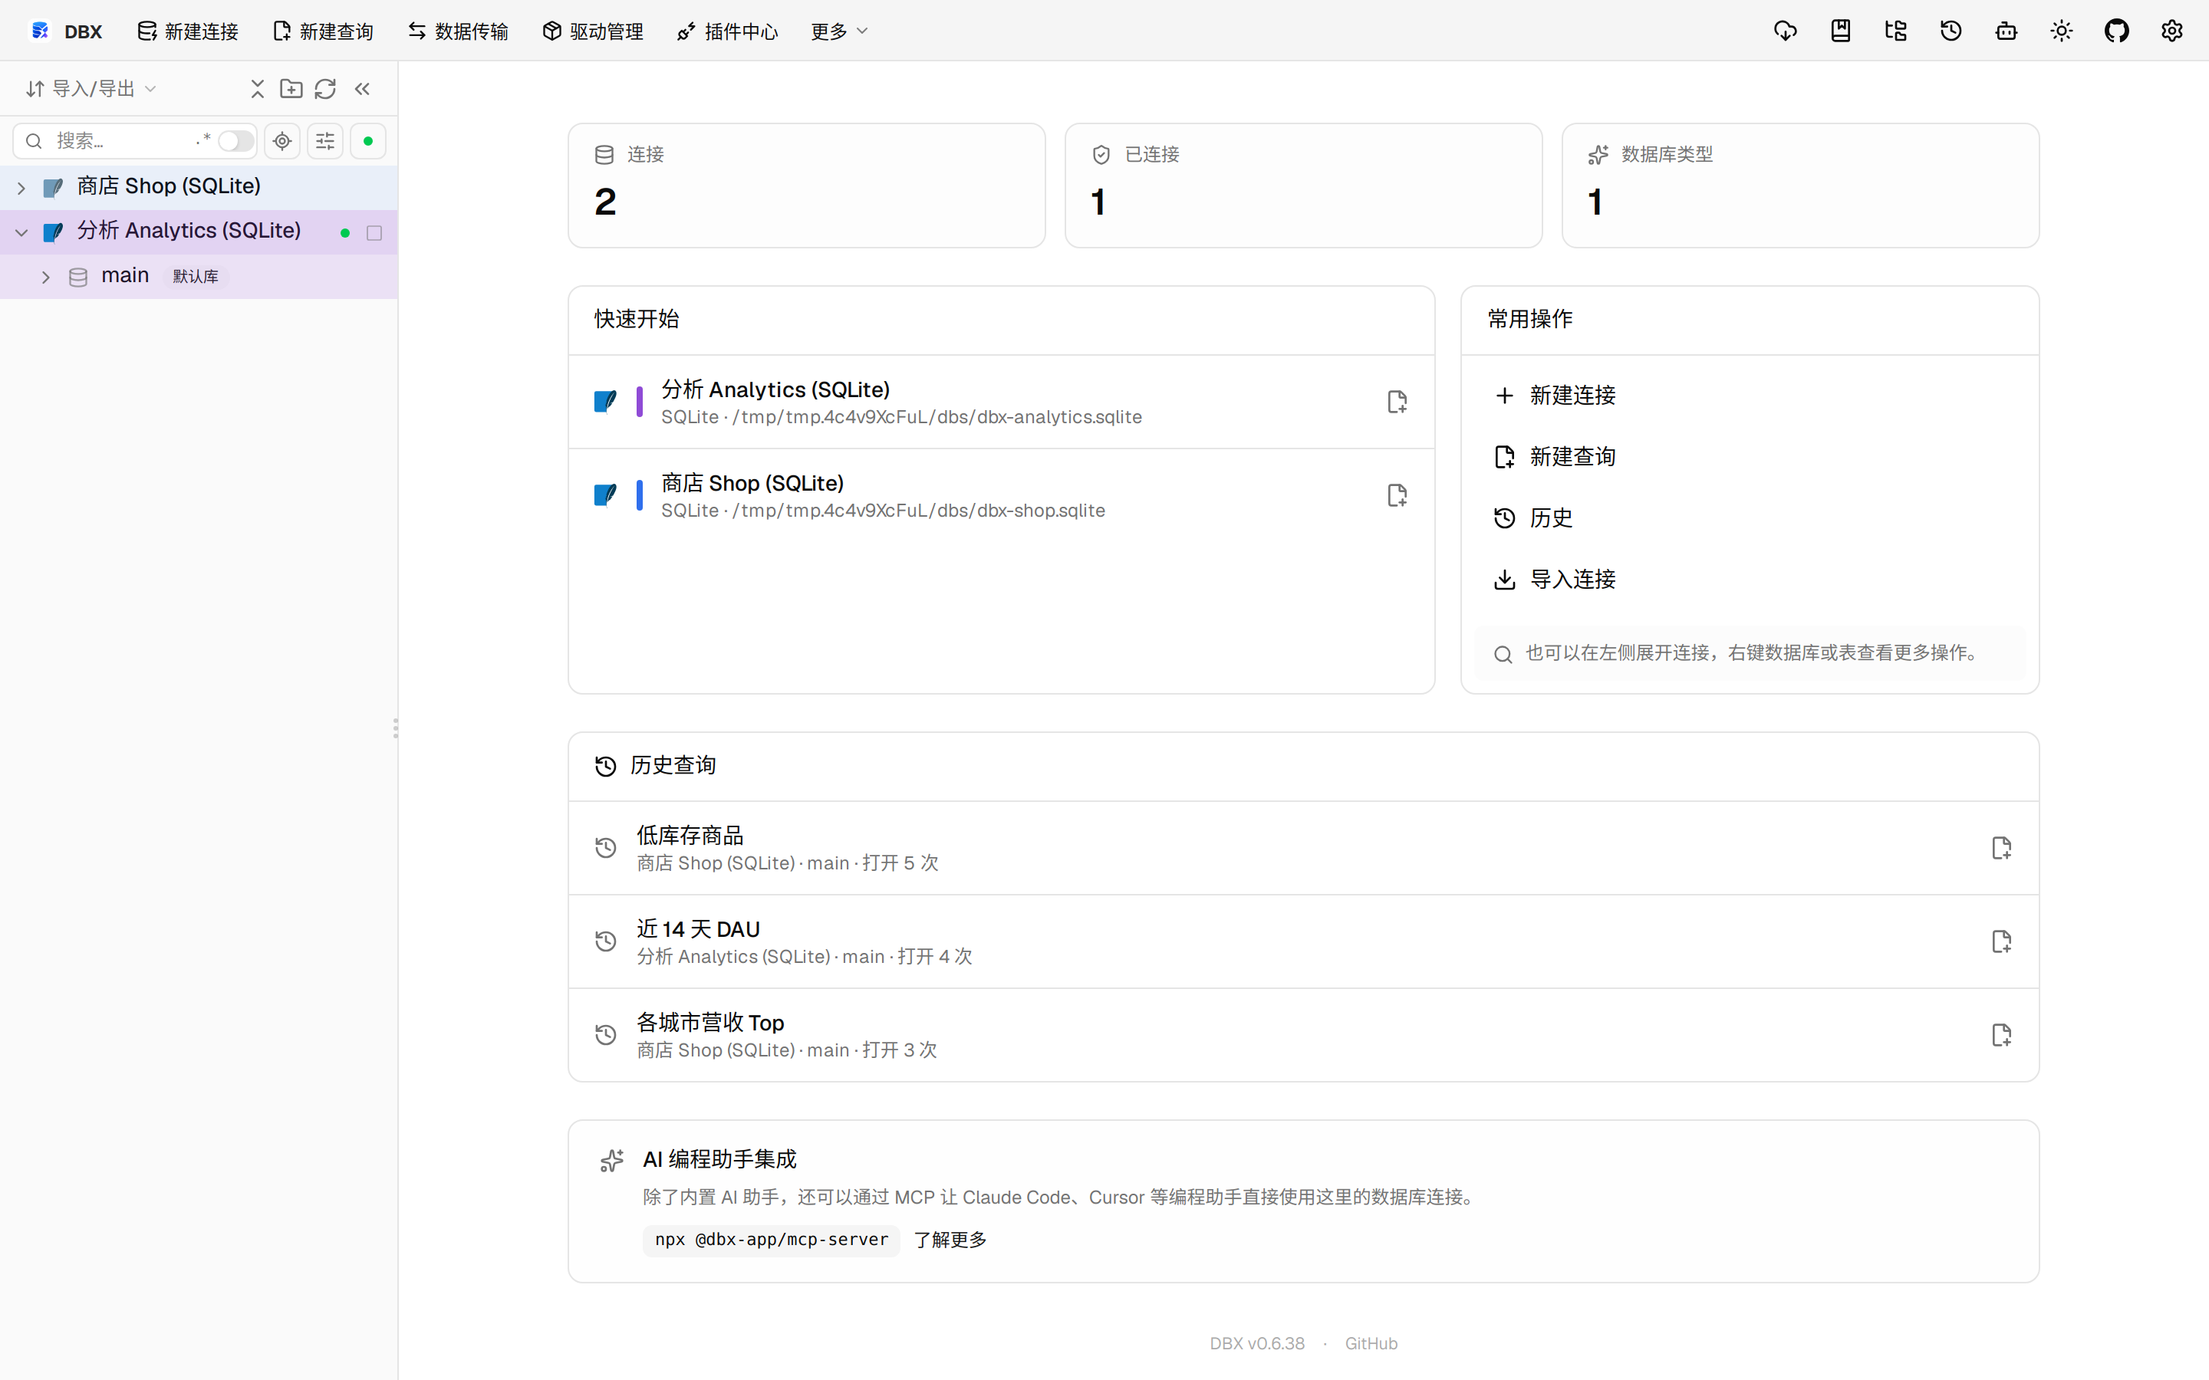Open the GitHub icon in top bar
The image size is (2209, 1380).
(2117, 31)
